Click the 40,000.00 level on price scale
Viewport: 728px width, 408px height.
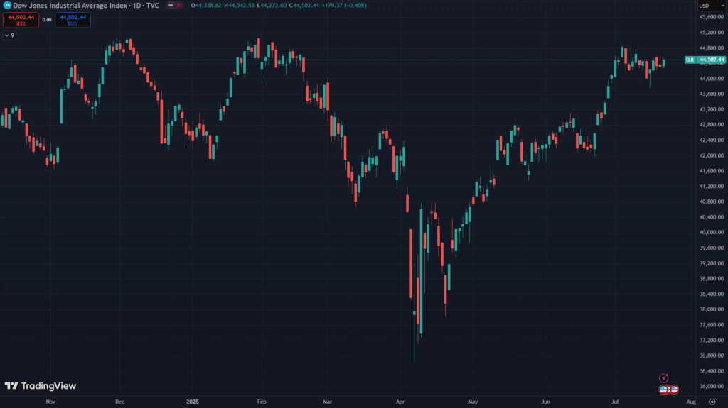(710, 233)
